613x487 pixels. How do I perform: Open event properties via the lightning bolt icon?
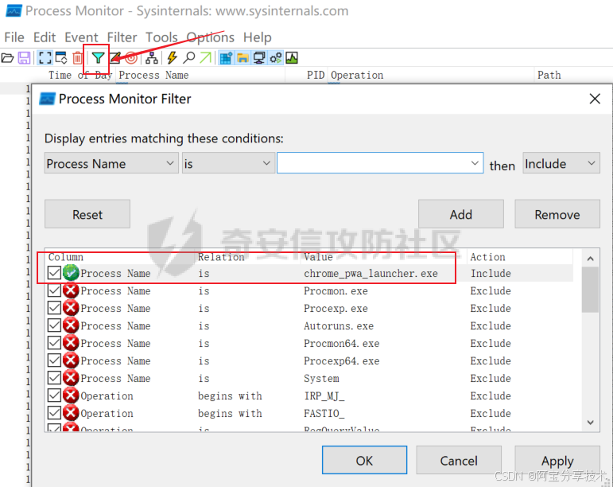tap(172, 58)
